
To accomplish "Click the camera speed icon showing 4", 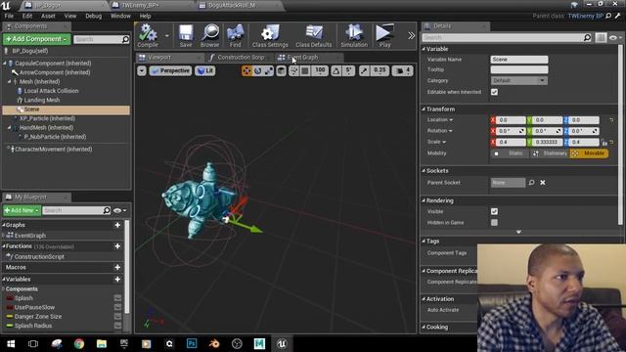I will coord(402,70).
